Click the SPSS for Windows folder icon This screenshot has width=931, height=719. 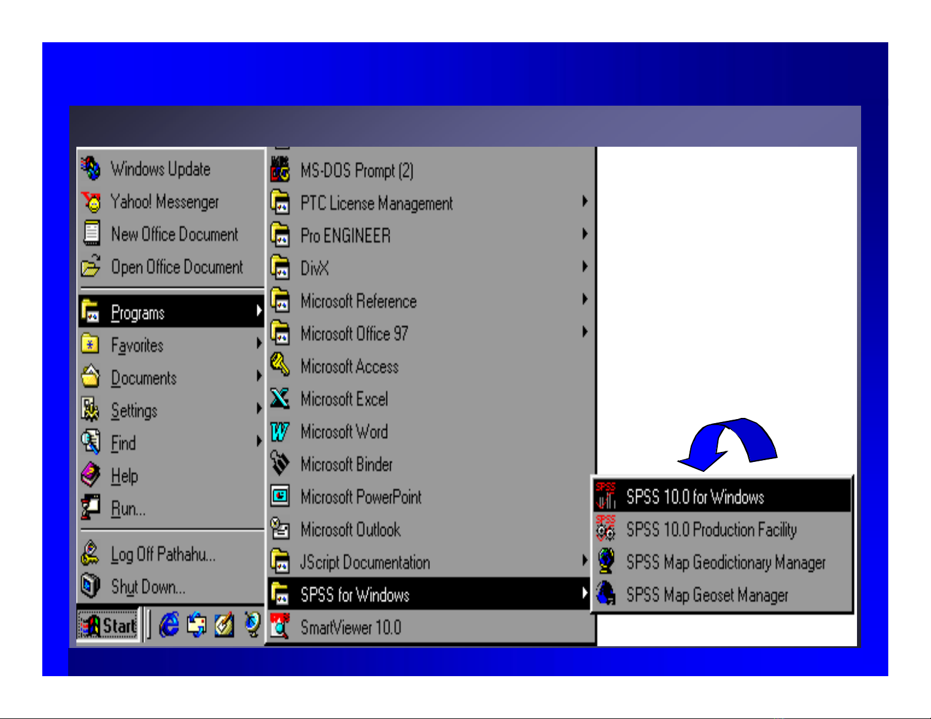280,593
